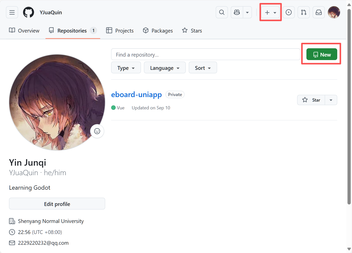Screen dimensions: 352x253
Task: Open the Language filter dropdown
Action: pyautogui.click(x=164, y=68)
